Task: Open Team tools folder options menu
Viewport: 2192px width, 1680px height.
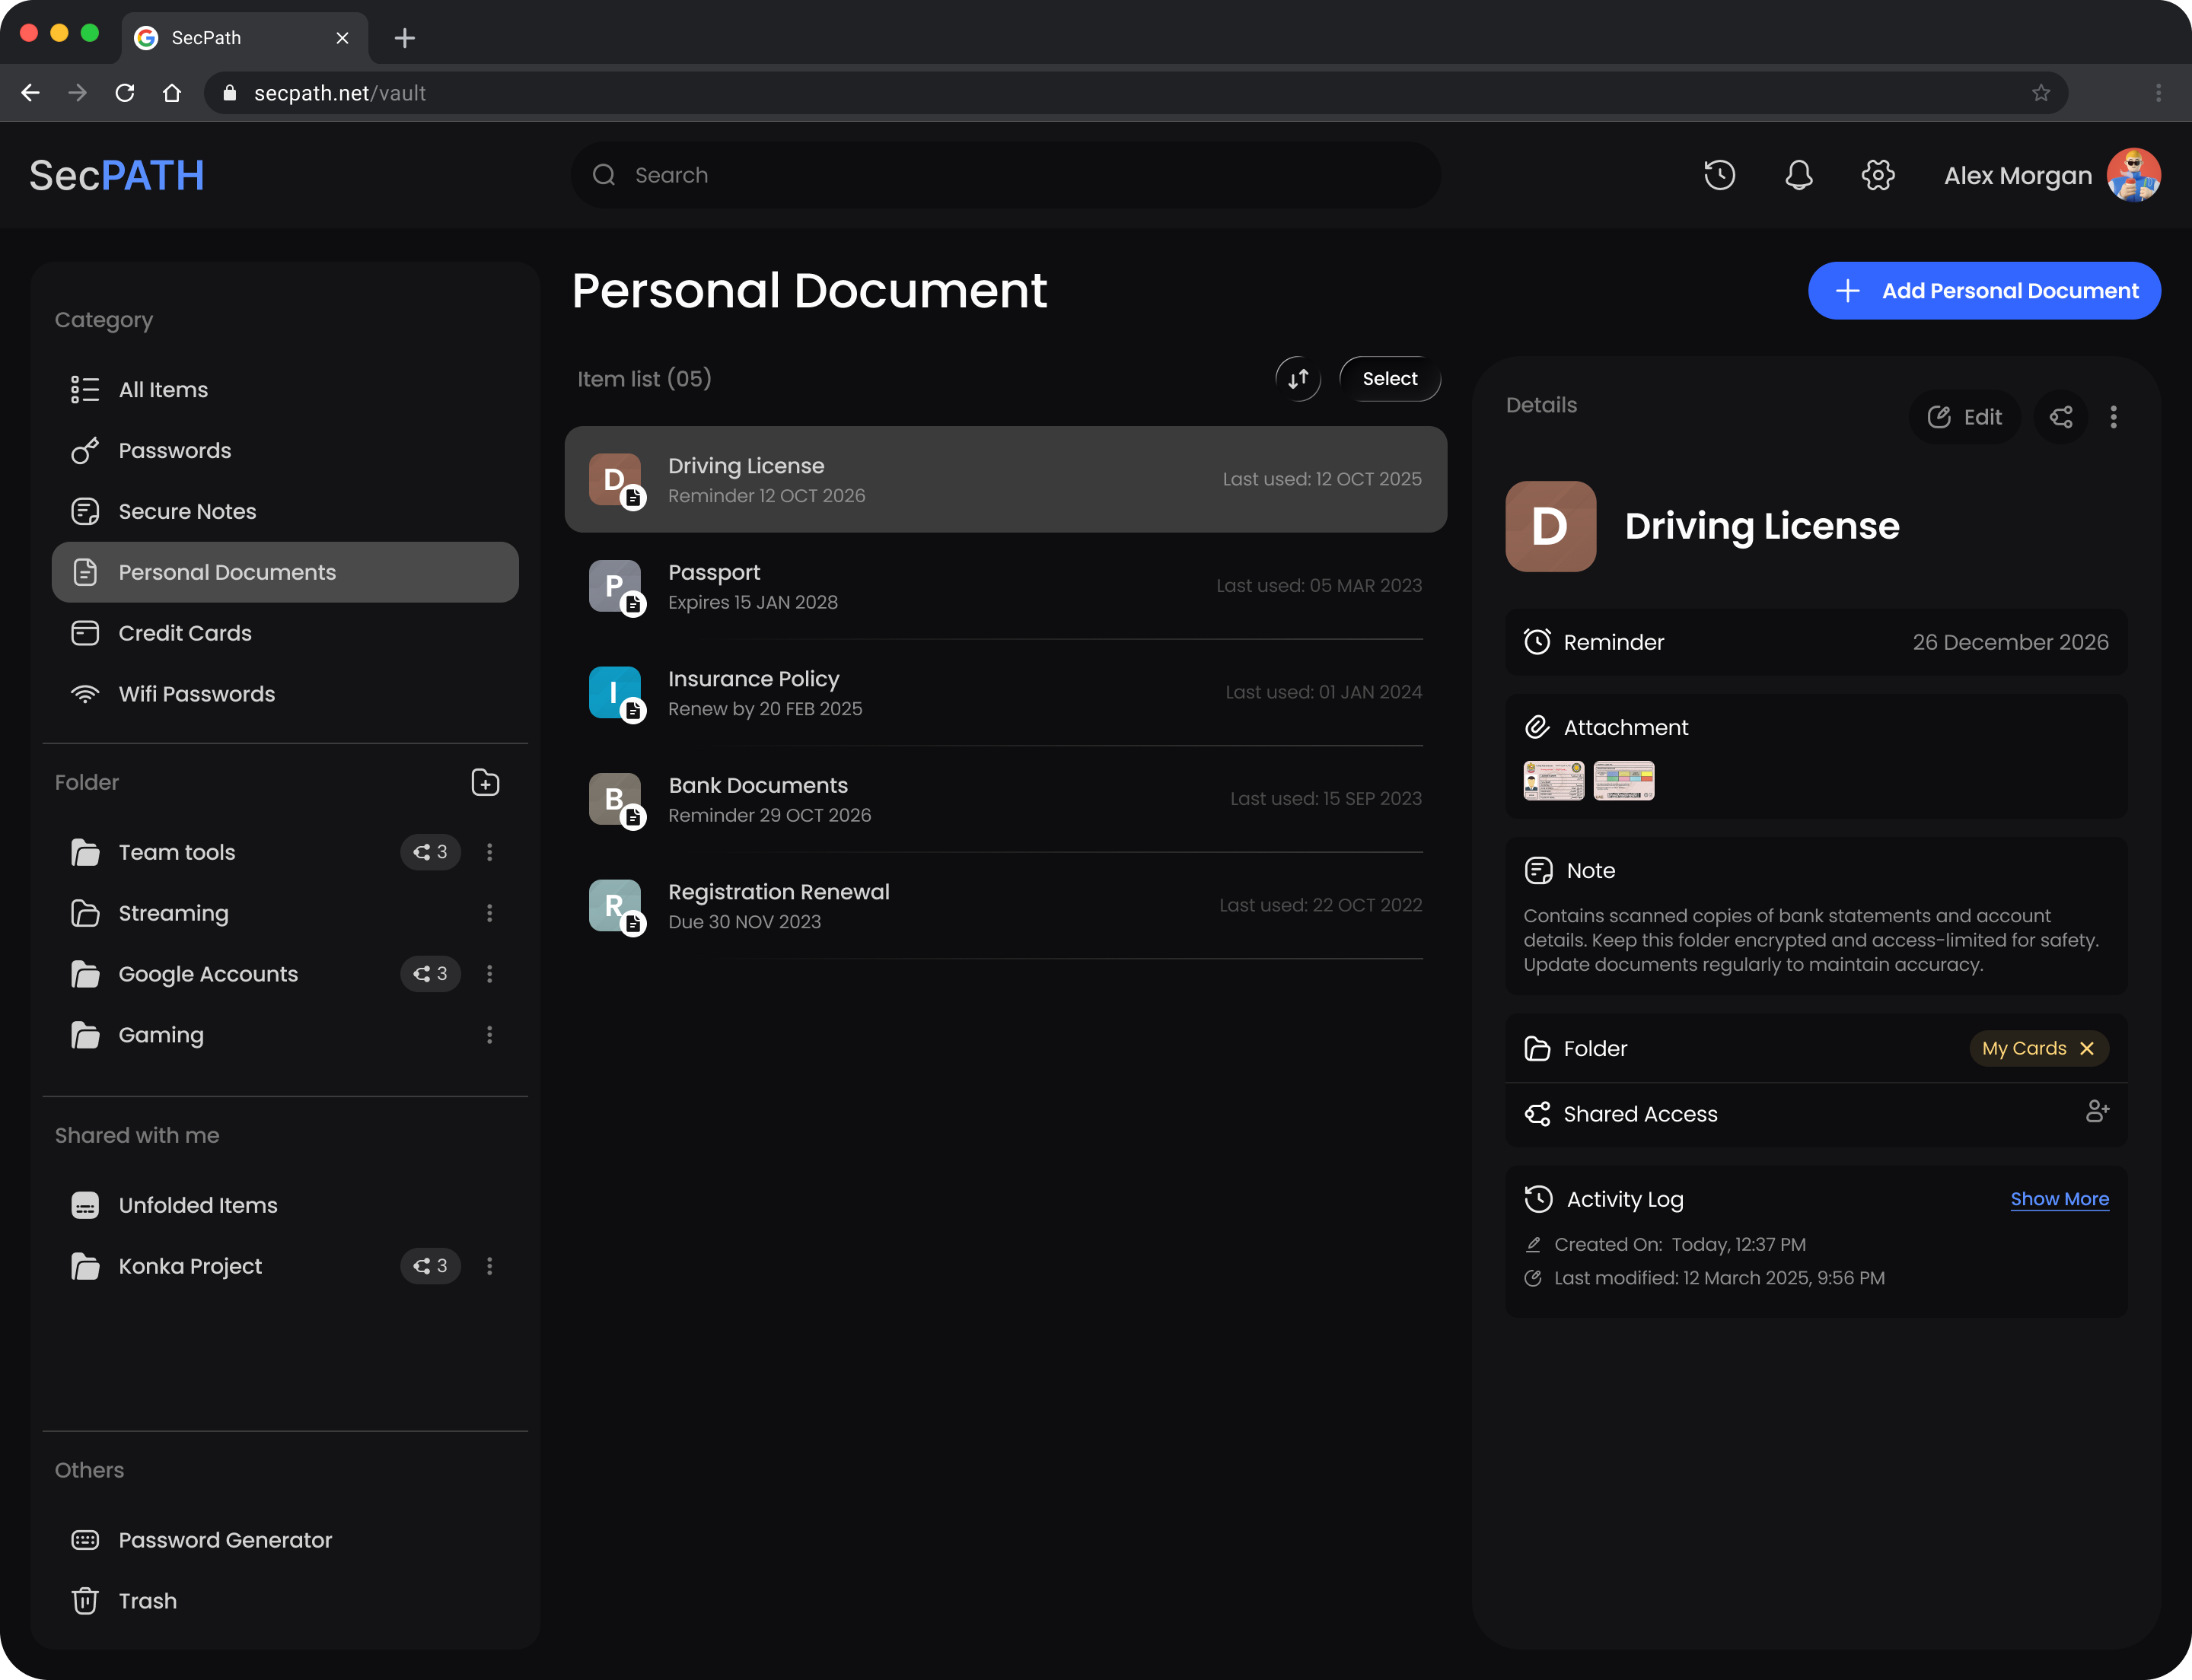Action: tap(489, 852)
